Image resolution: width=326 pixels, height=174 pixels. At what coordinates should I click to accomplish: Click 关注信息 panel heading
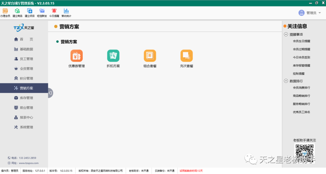pyautogui.click(x=297, y=26)
